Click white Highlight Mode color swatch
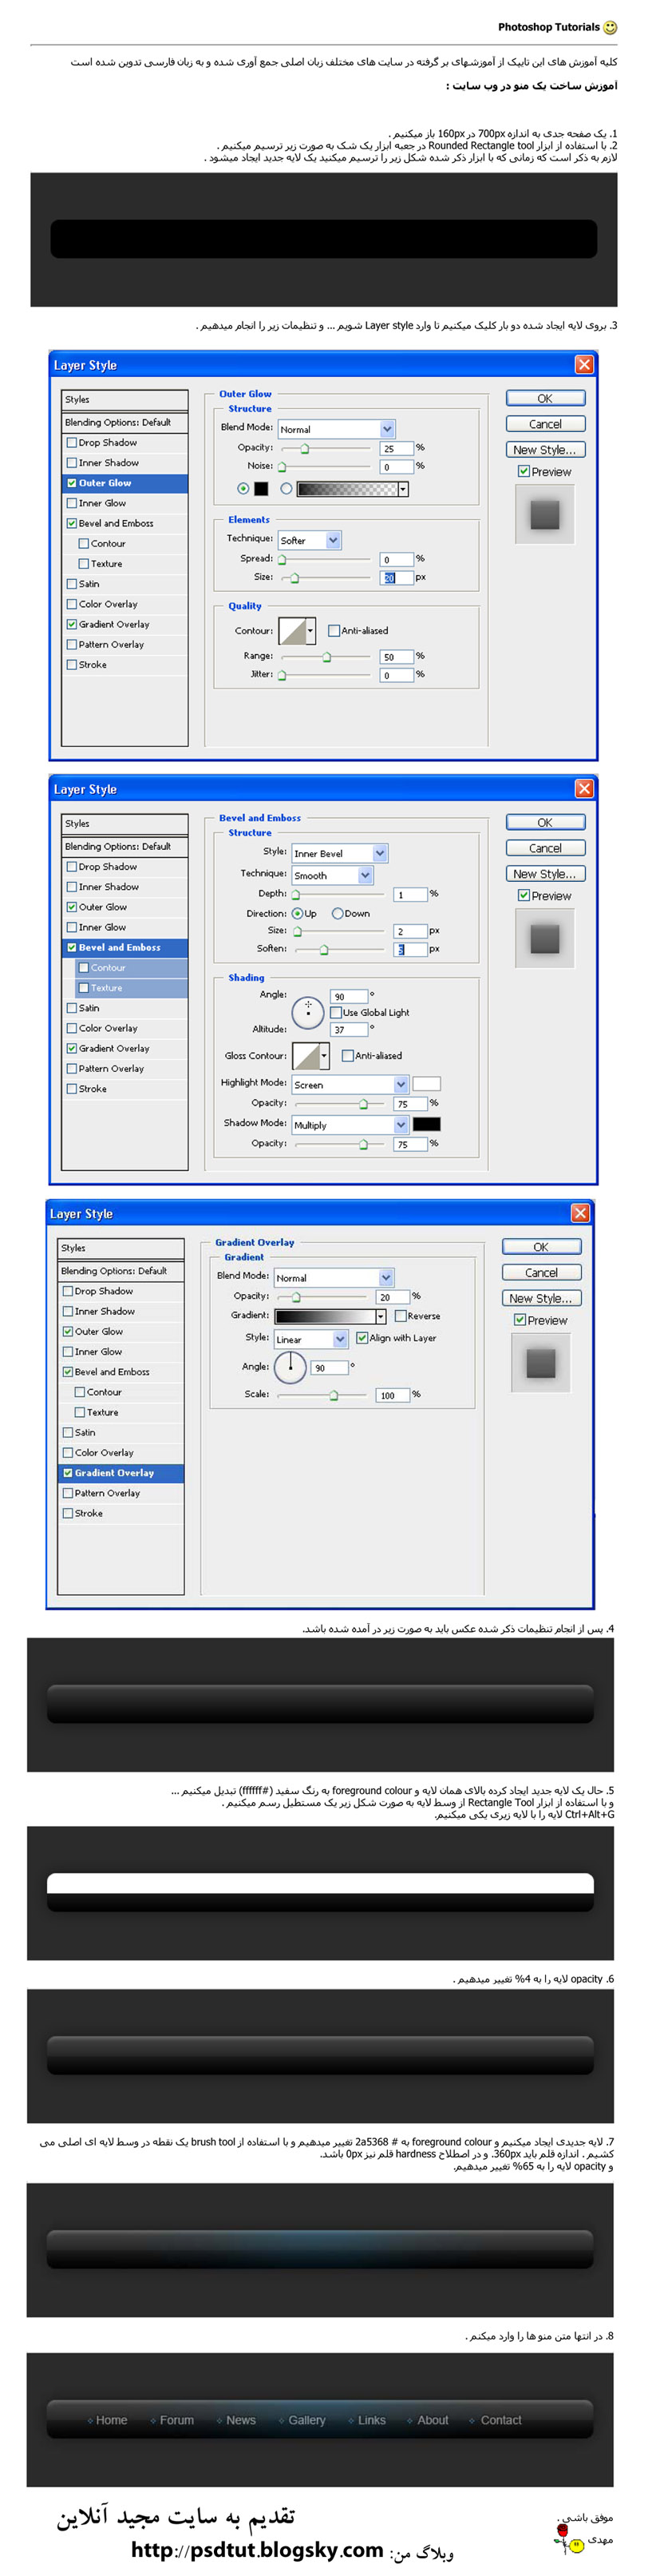656x2576 pixels. 426,1084
